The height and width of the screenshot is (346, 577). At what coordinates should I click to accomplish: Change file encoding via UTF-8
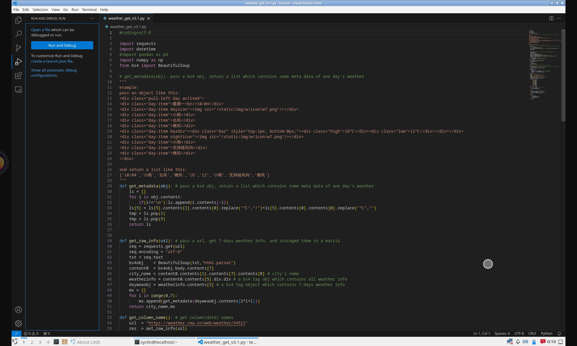point(519,333)
